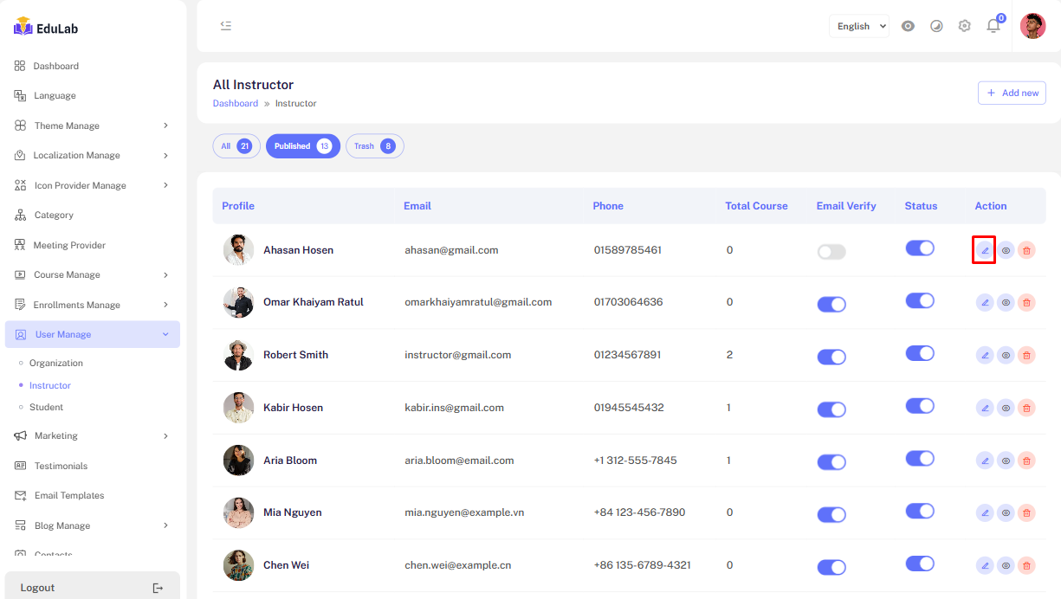Click the delete trash icon for Robert Smith
1061x599 pixels.
1026,355
